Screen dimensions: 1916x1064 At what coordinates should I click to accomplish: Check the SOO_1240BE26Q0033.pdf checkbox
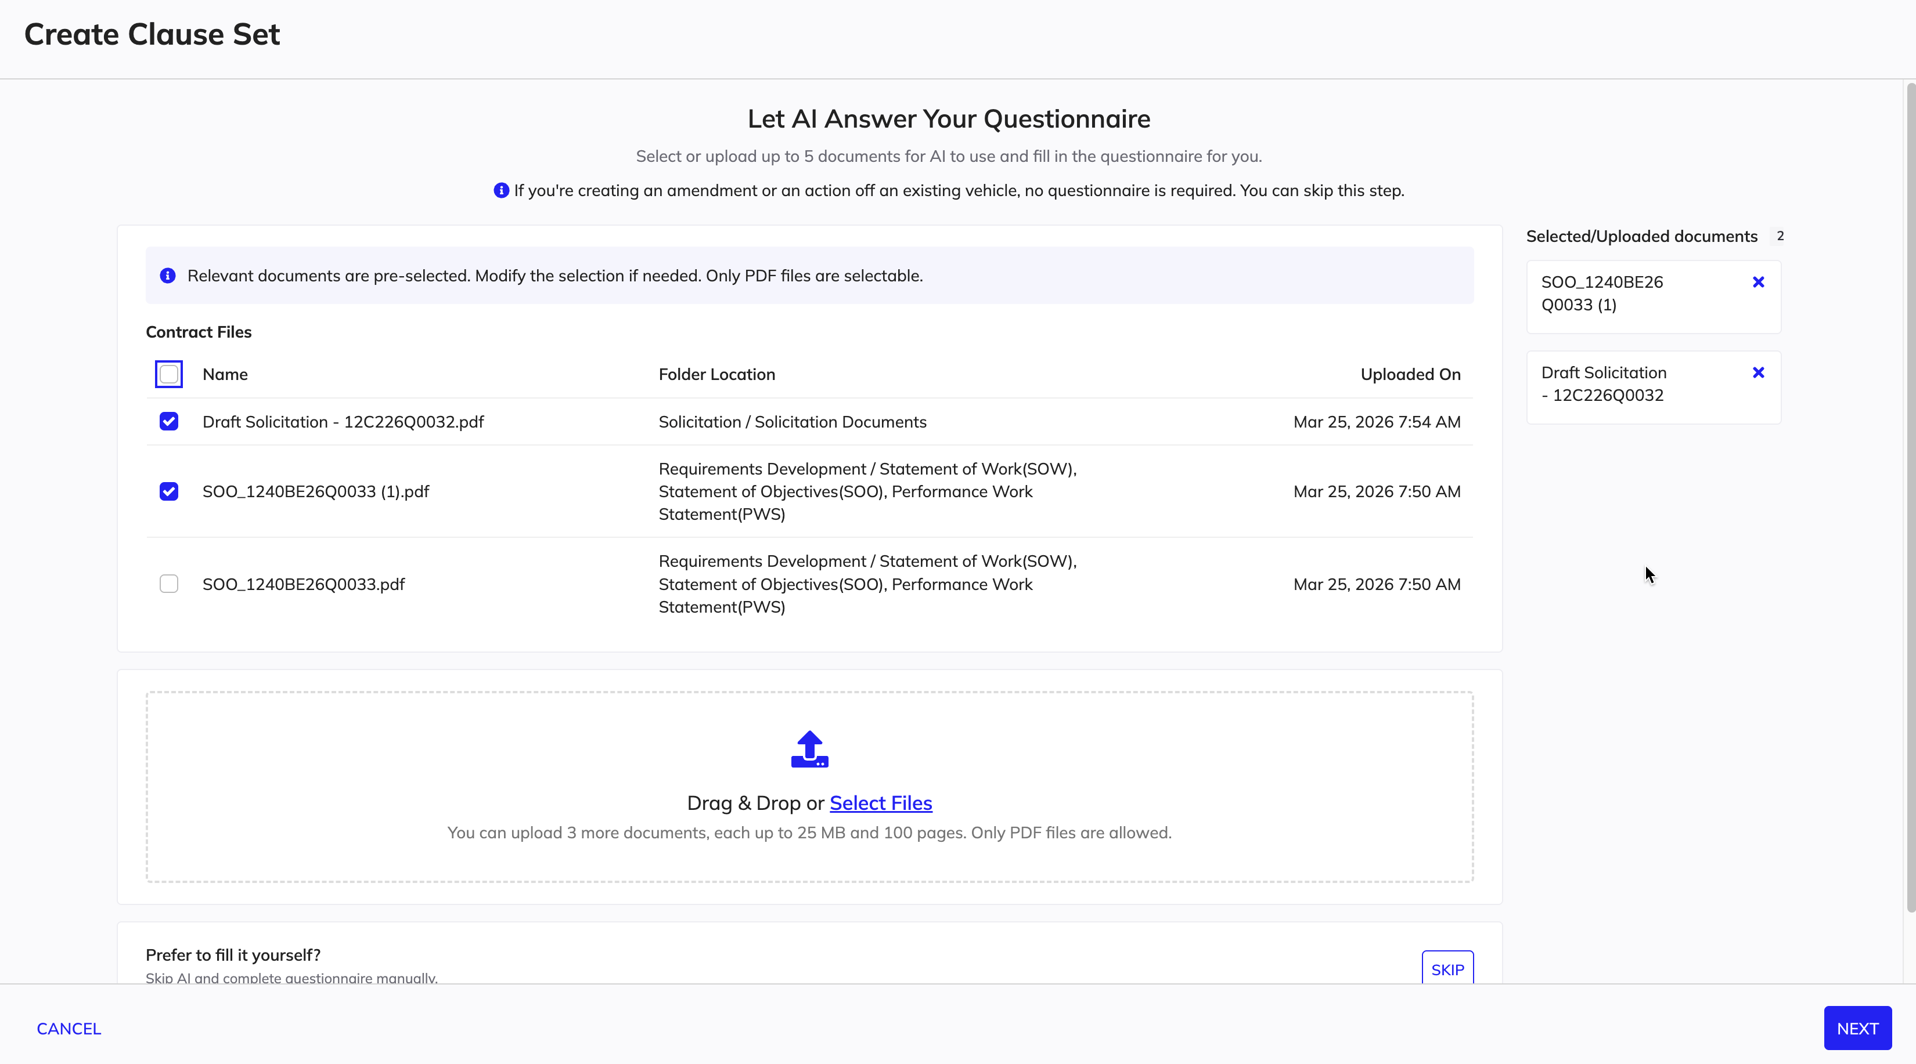click(x=169, y=584)
